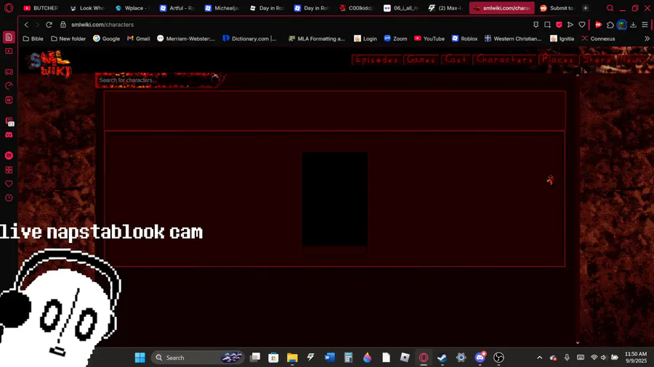Open GX Corner gamepad icon in sidebar
This screenshot has width=654, height=367.
(9, 72)
